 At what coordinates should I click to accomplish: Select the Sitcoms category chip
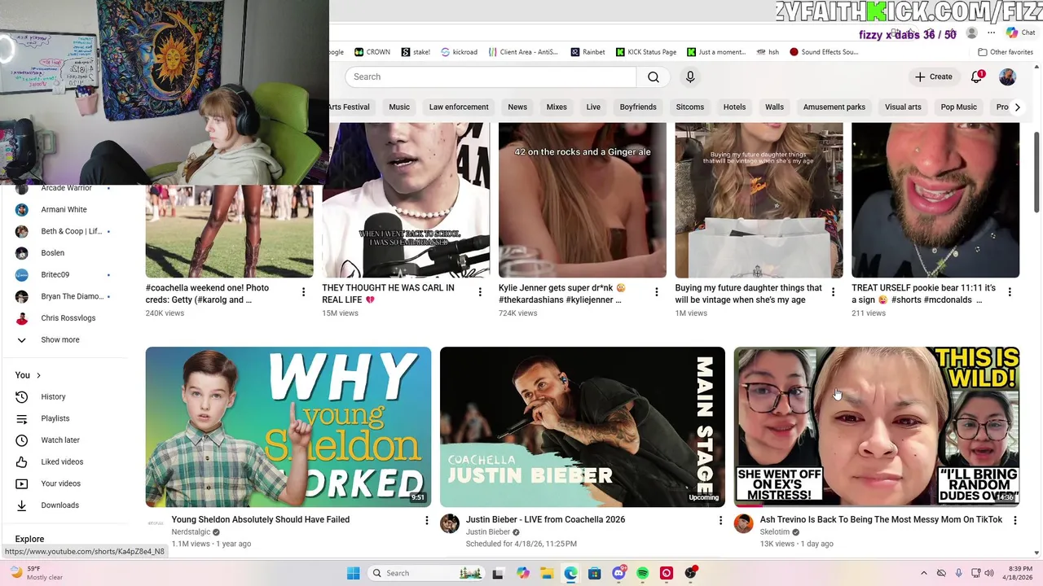click(x=690, y=107)
